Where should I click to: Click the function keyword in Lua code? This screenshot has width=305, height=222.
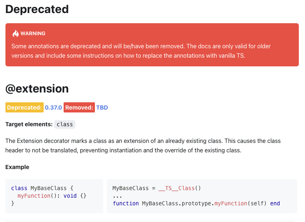point(126,203)
